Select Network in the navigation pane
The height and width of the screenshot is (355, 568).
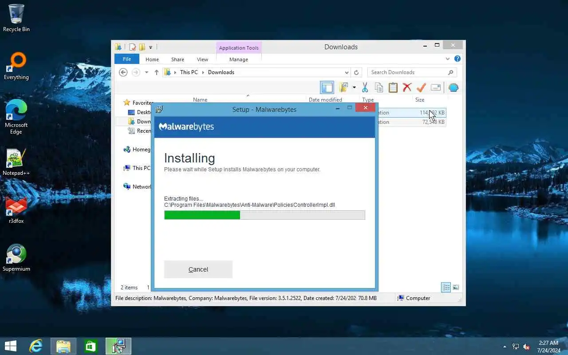[138, 187]
